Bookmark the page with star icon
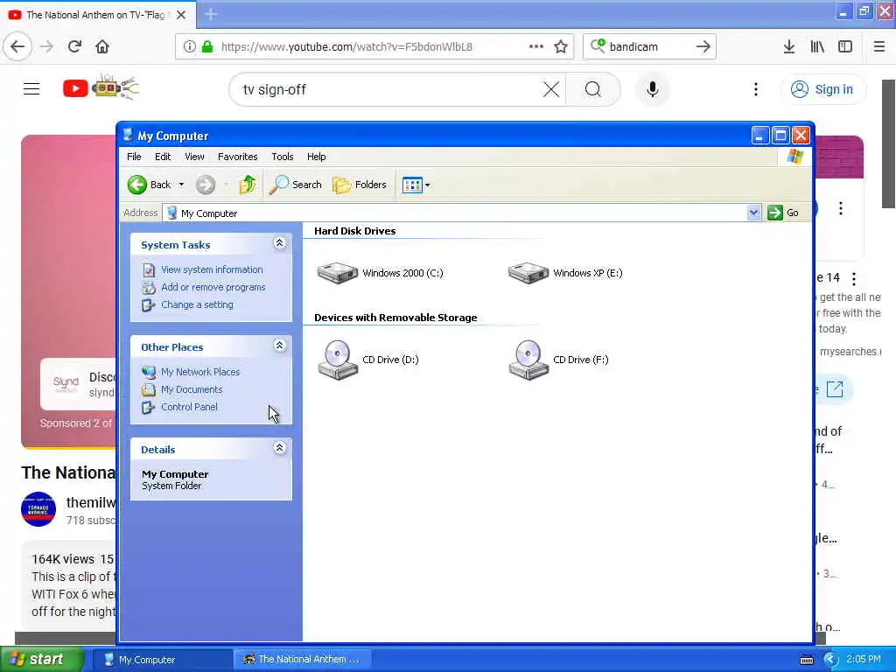Viewport: 896px width, 672px height. 561,46
